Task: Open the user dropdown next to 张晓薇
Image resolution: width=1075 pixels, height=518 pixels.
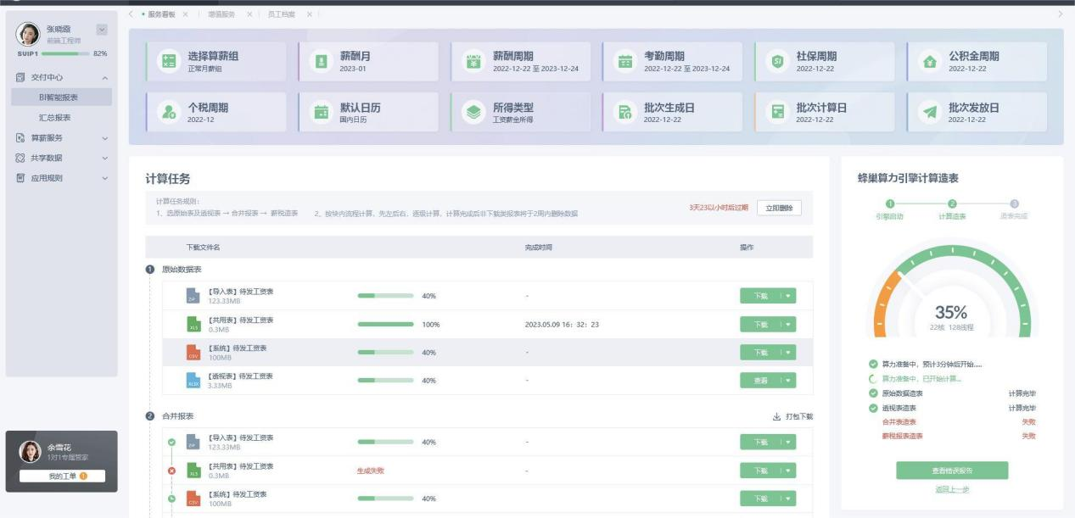Action: (x=102, y=30)
